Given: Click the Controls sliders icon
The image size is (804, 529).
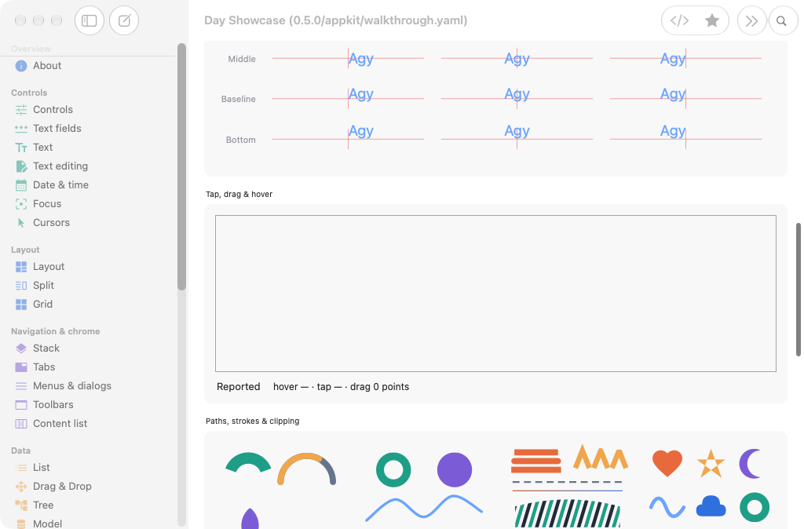Looking at the screenshot, I should [x=21, y=110].
